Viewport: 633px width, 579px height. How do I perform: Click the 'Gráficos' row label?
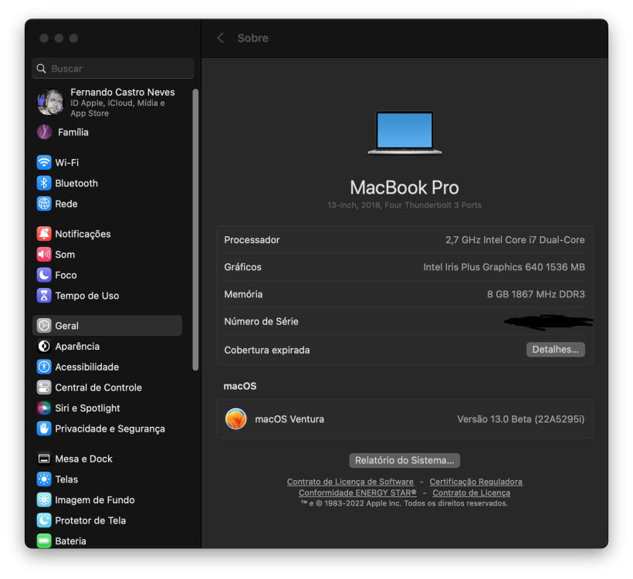coord(242,267)
